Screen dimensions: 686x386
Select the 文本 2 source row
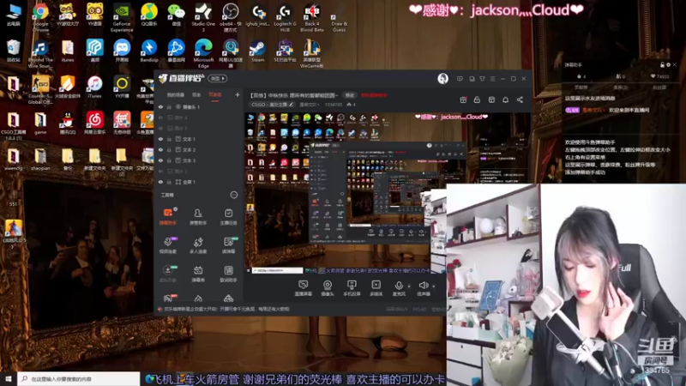[199, 149]
